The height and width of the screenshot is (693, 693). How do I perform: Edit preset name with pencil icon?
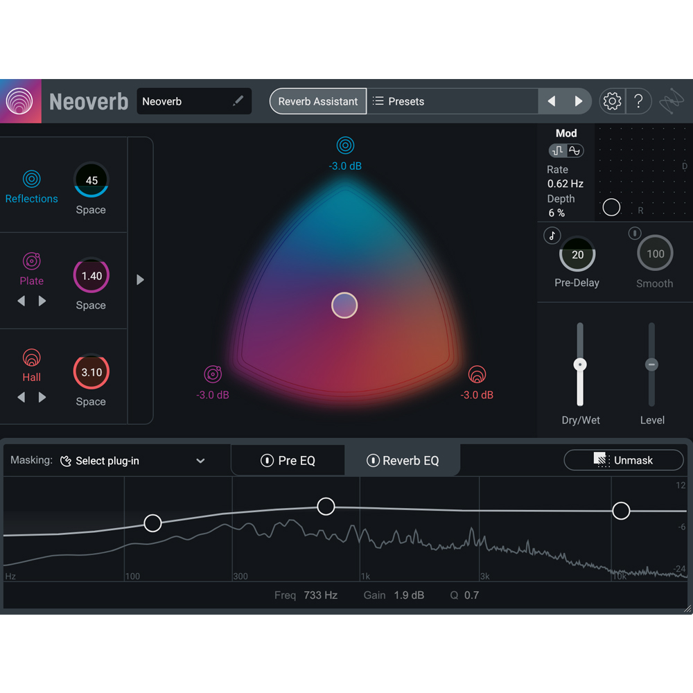coord(238,100)
